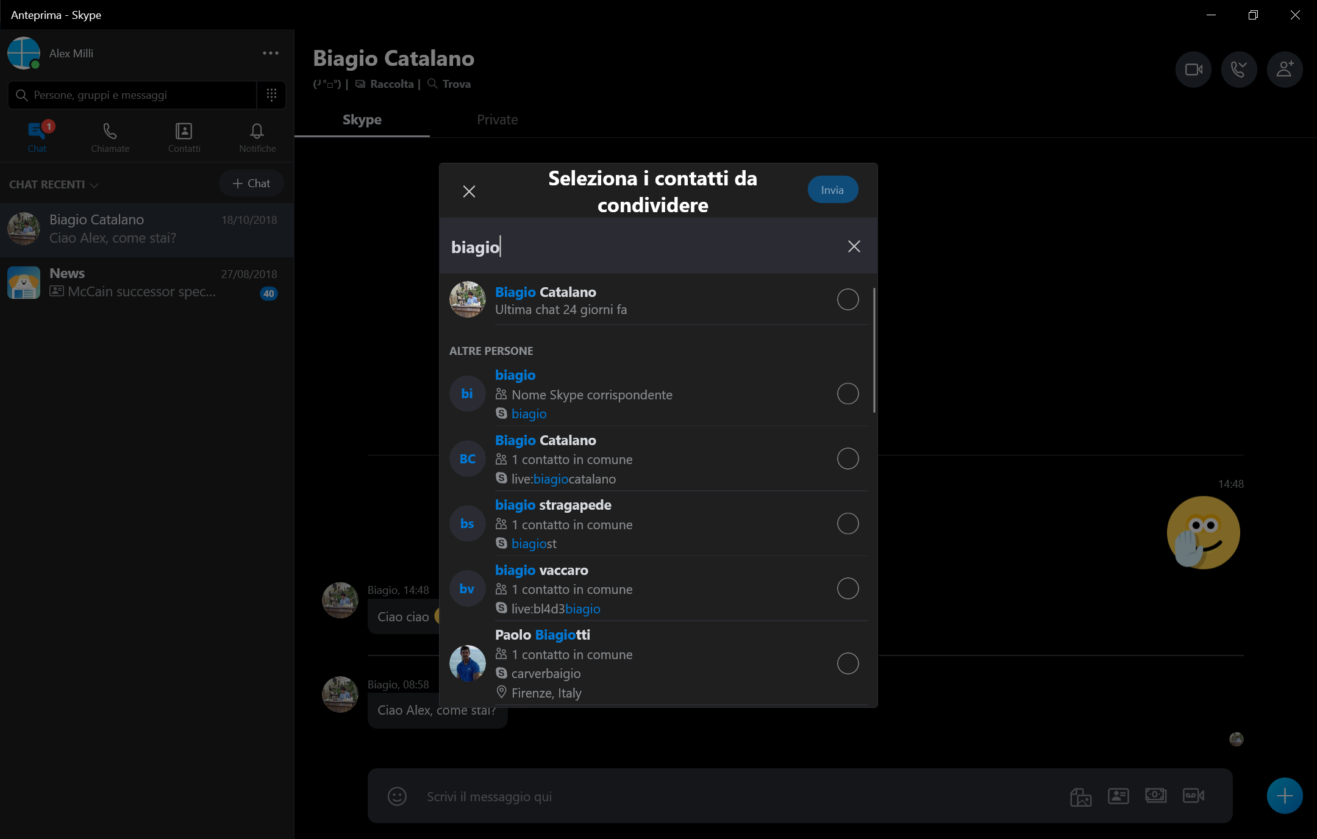The width and height of the screenshot is (1317, 839).
Task: Click the waving emoticon message
Action: [1203, 532]
